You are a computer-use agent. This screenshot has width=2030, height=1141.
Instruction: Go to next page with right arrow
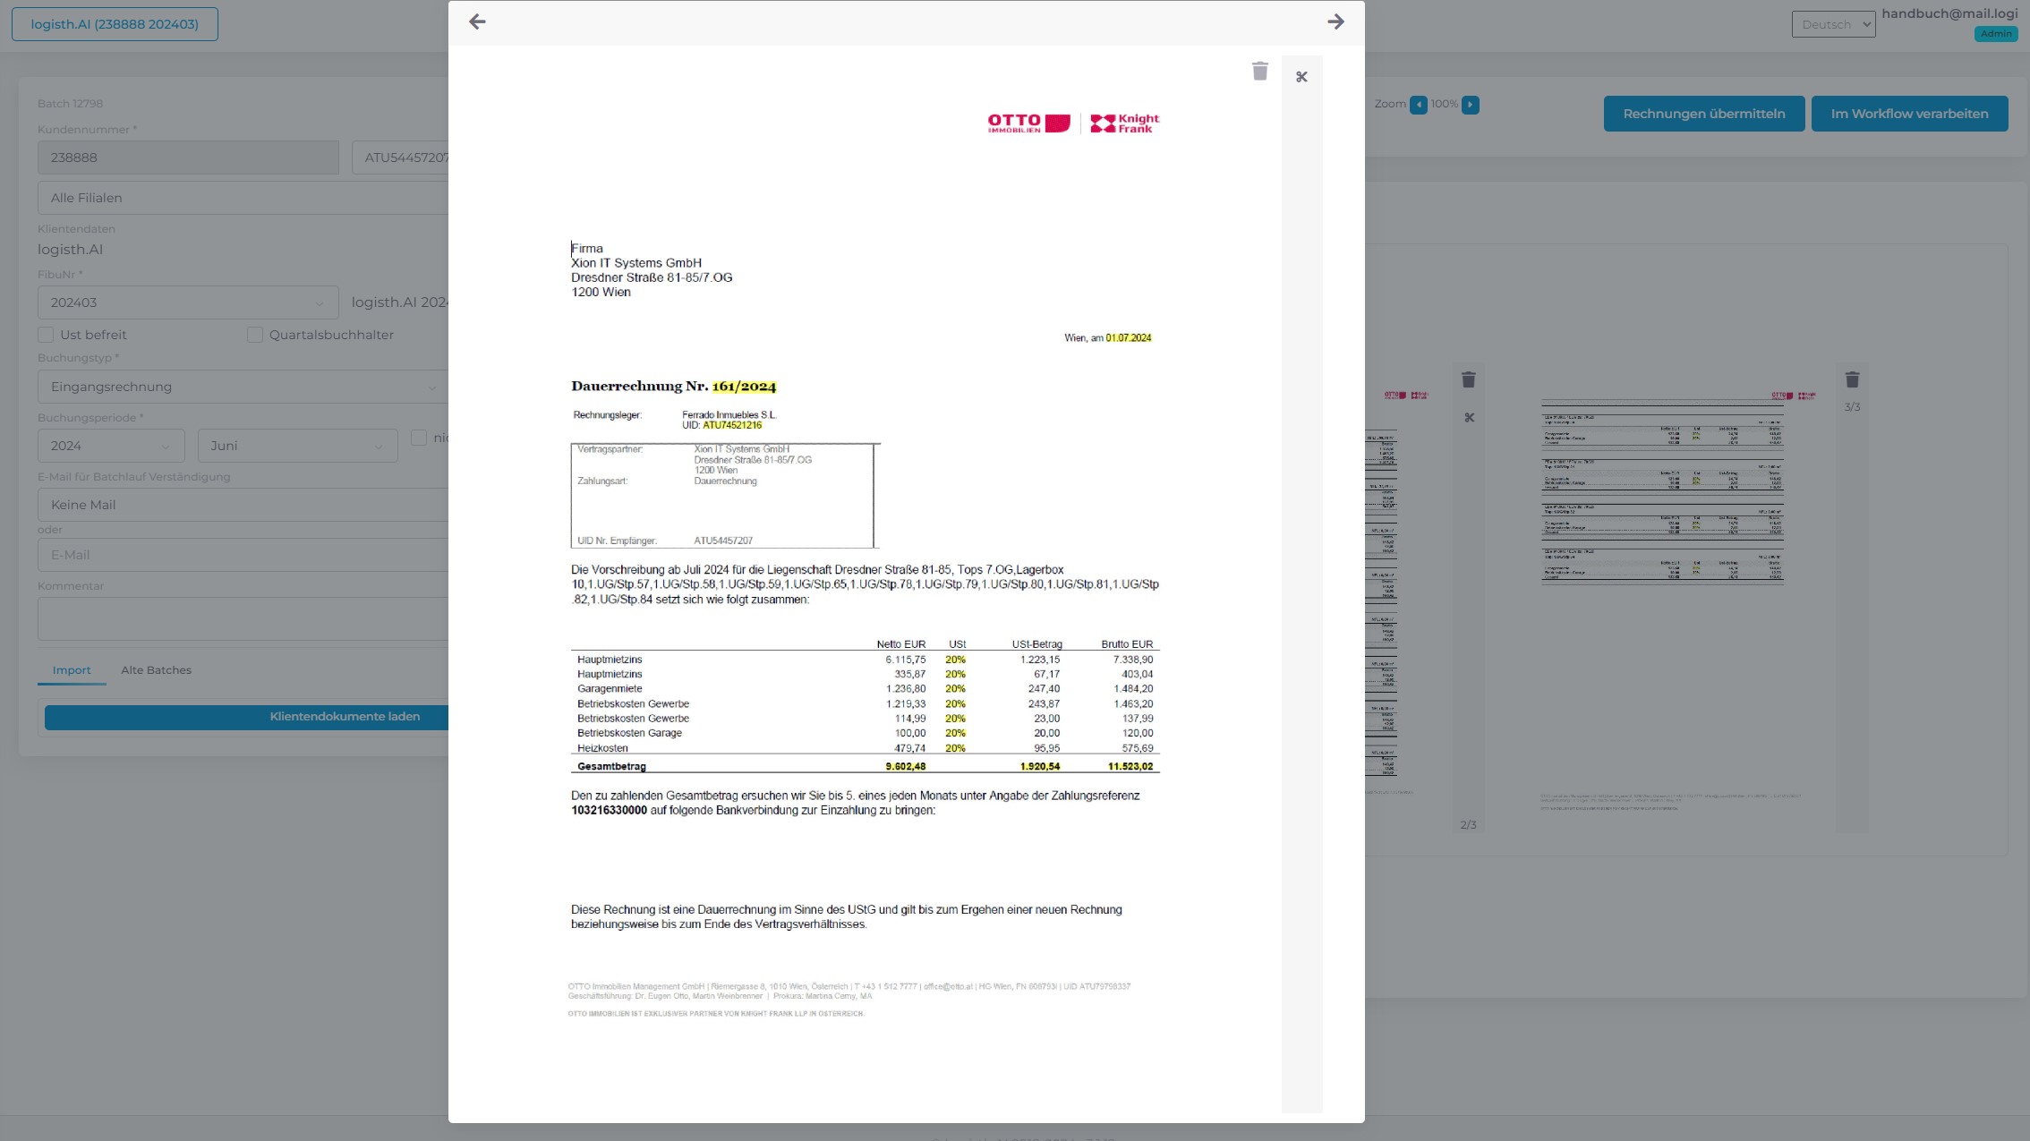point(1335,21)
